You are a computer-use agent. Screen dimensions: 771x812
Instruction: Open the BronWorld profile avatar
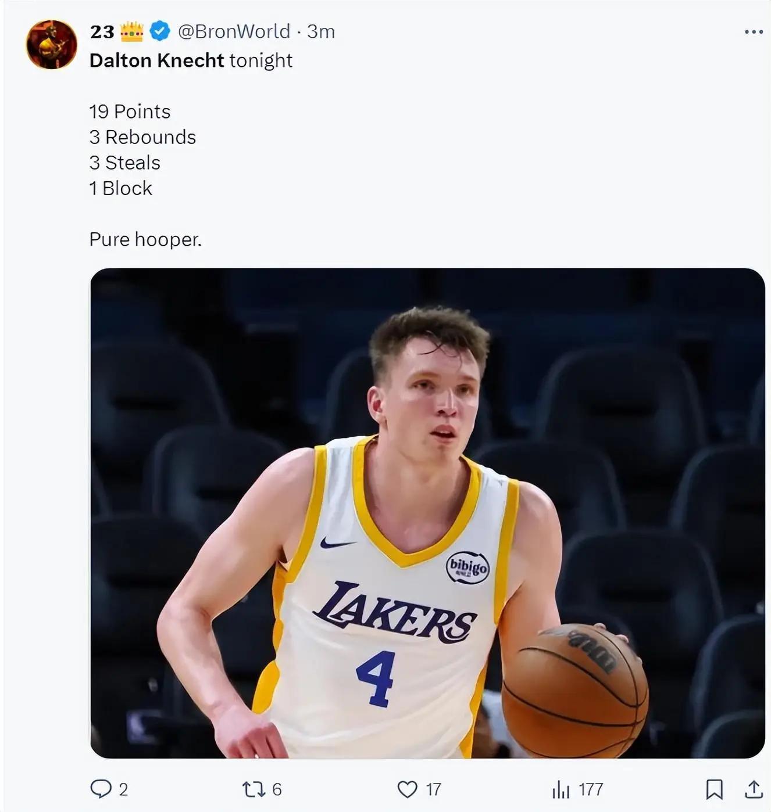coord(51,45)
